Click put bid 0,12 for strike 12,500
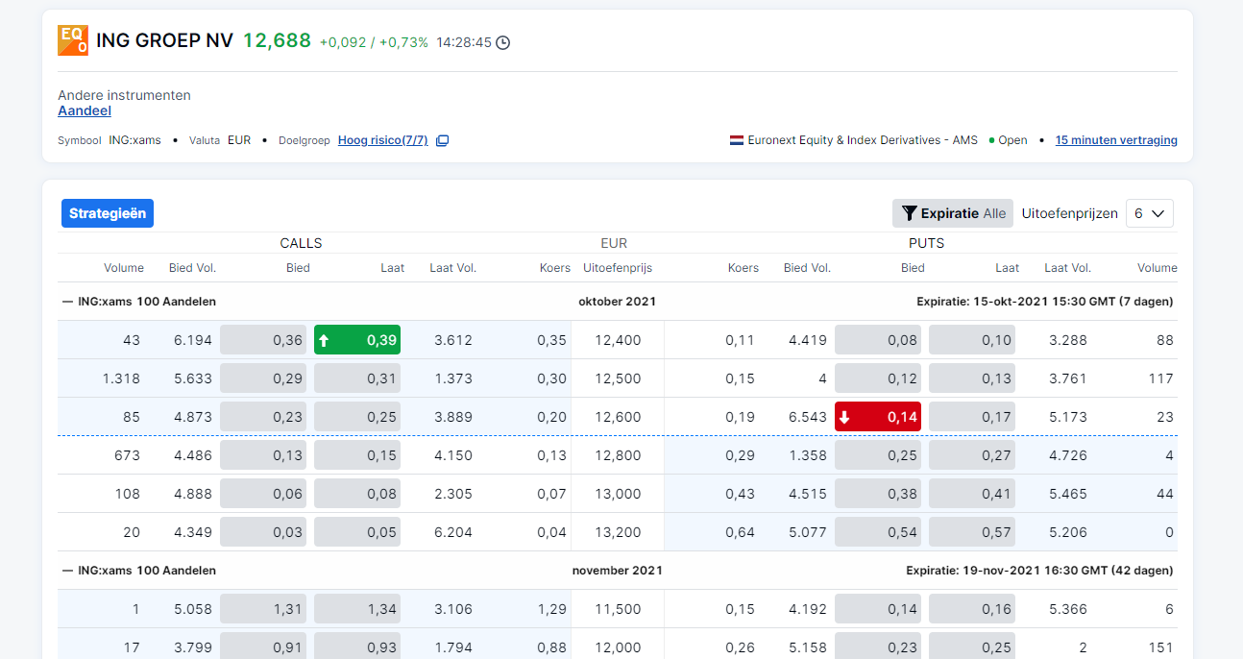1243x659 pixels. click(878, 378)
